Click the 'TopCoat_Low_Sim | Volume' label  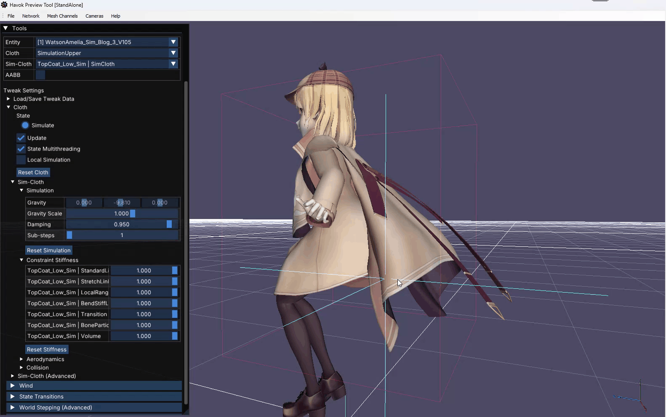coord(64,336)
